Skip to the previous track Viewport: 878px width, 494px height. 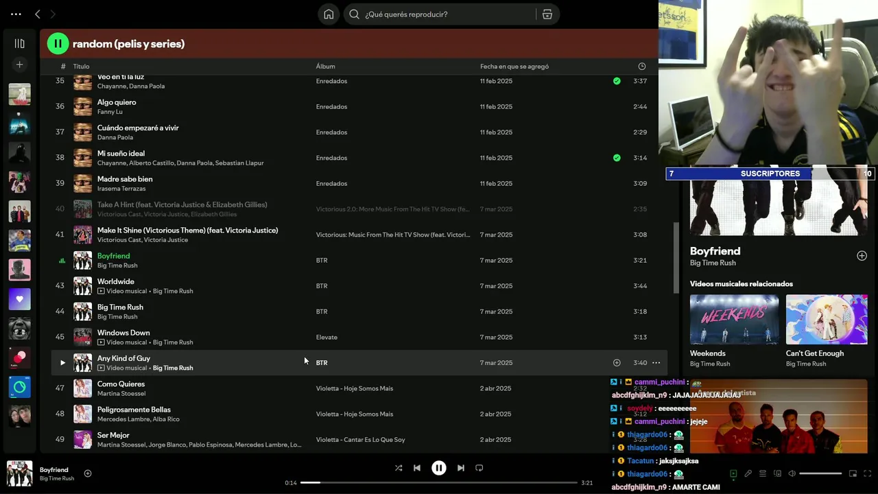416,468
